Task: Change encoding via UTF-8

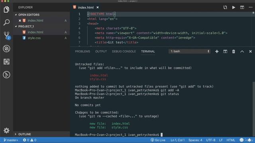Action: point(211,140)
